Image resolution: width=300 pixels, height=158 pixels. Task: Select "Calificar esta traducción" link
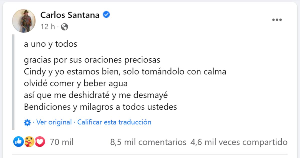(114, 122)
